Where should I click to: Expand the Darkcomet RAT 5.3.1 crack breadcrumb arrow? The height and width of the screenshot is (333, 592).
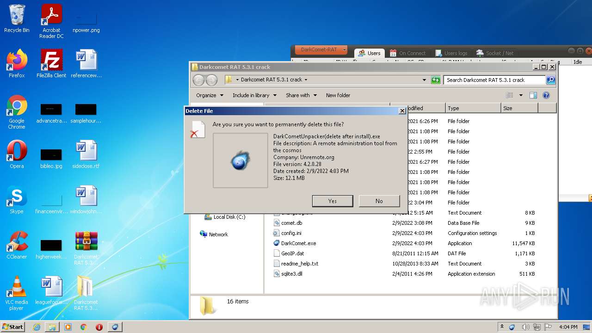pyautogui.click(x=306, y=80)
